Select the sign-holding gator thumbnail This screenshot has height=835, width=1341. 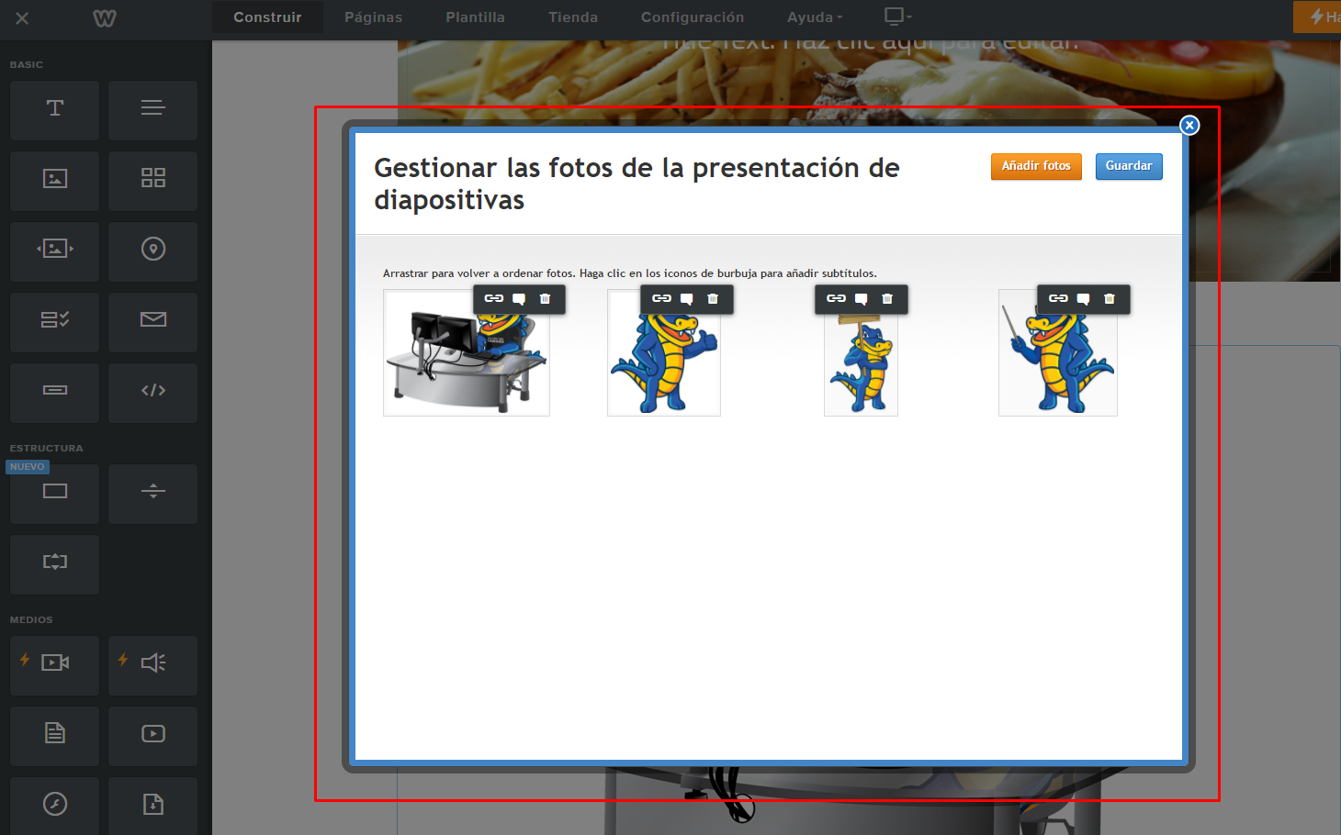(861, 353)
